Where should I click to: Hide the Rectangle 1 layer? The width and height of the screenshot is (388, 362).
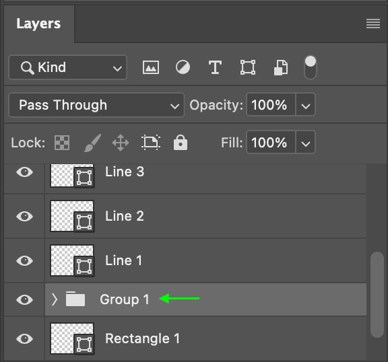coord(24,338)
